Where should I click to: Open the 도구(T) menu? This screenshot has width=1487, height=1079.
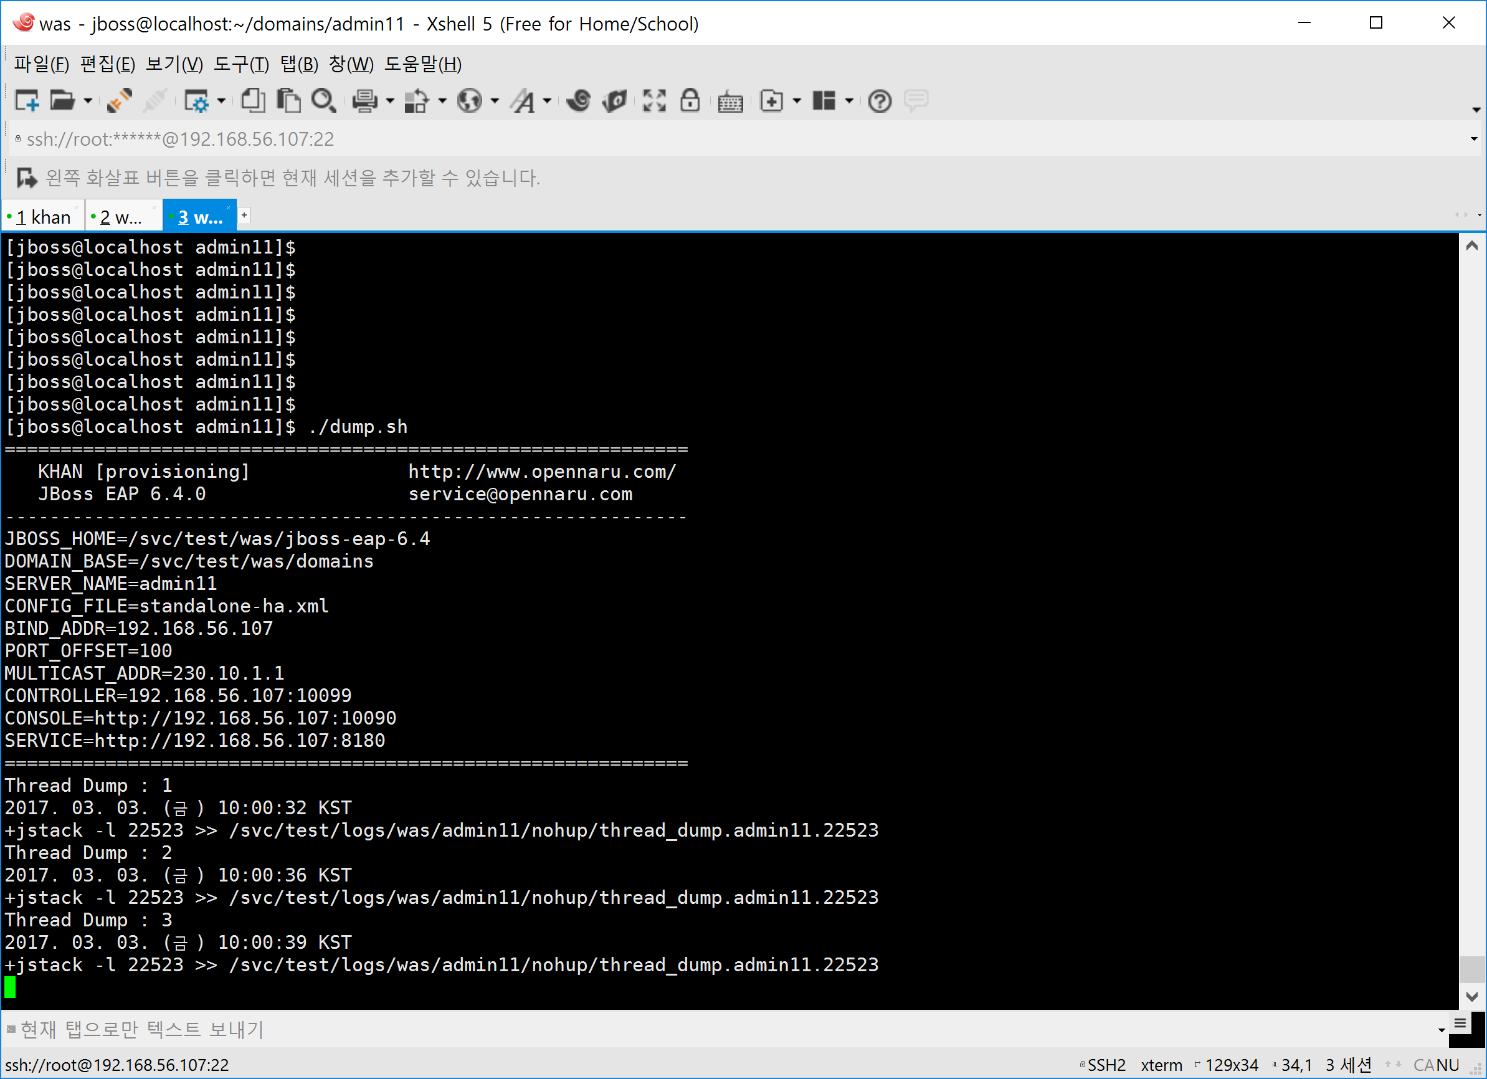point(240,64)
